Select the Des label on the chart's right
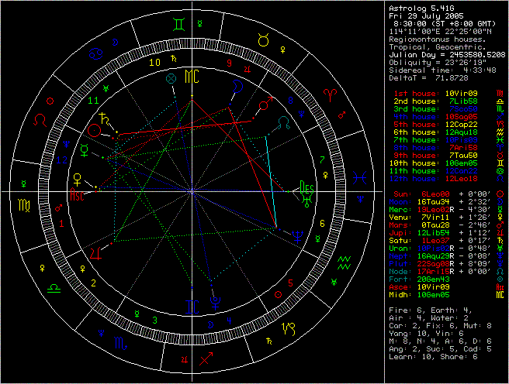Screen dimensions: 509x384 pyautogui.click(x=307, y=188)
